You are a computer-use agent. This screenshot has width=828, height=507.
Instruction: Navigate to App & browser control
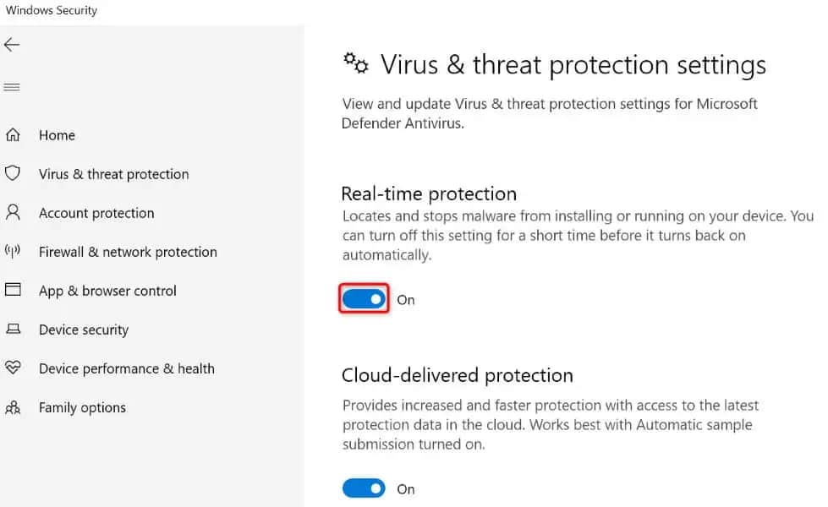pyautogui.click(x=107, y=291)
